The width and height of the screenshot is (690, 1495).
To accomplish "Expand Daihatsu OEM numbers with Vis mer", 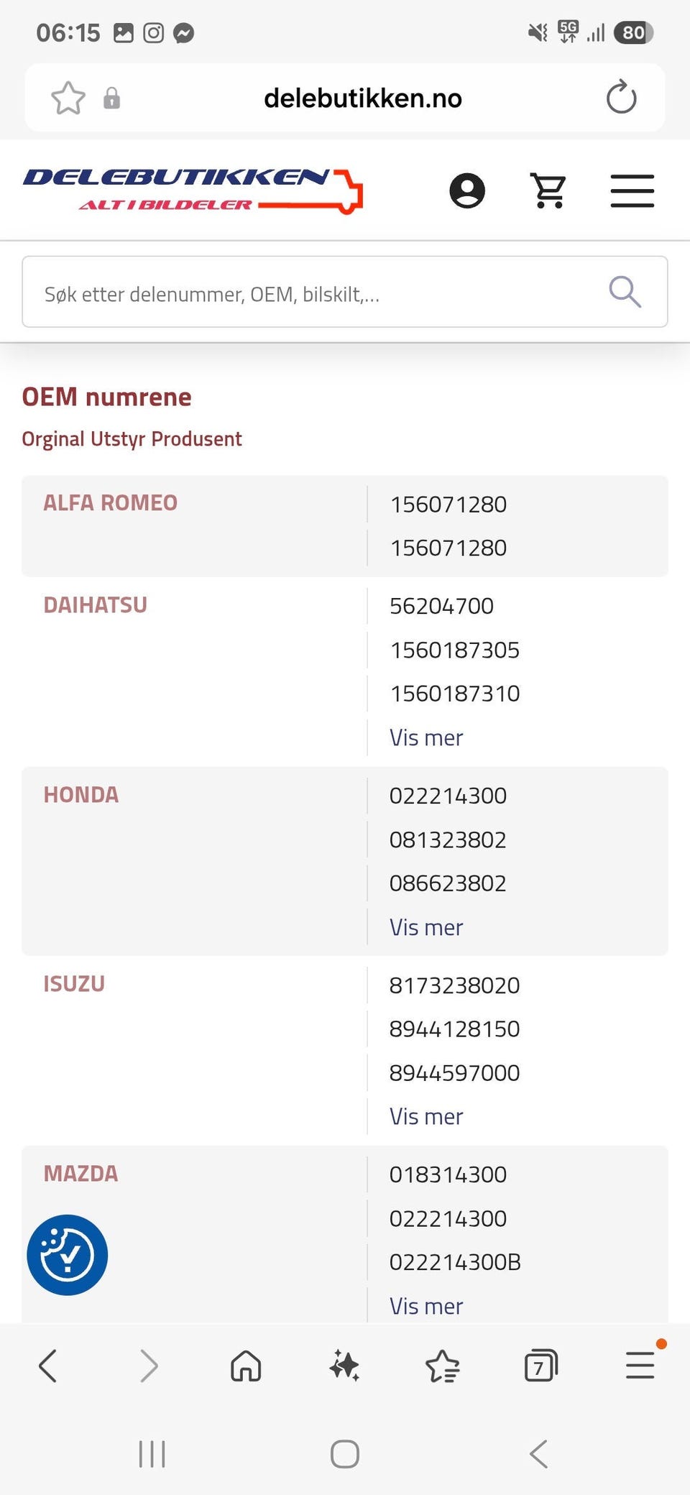I will (x=426, y=737).
